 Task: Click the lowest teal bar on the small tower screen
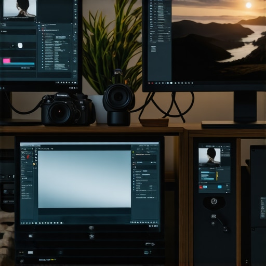pos(208,179)
